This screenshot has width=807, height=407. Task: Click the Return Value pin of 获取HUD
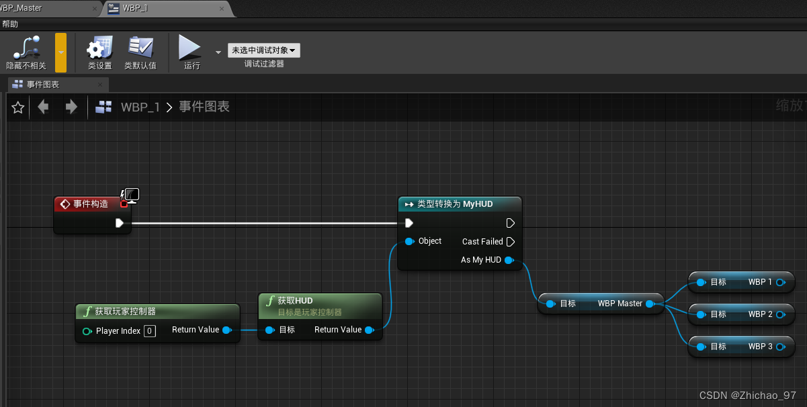coord(369,330)
